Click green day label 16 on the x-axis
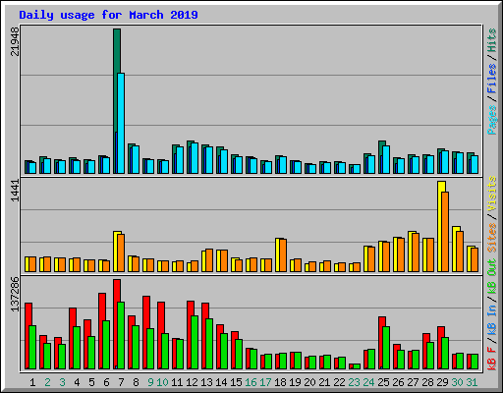503x393 pixels. (x=251, y=382)
